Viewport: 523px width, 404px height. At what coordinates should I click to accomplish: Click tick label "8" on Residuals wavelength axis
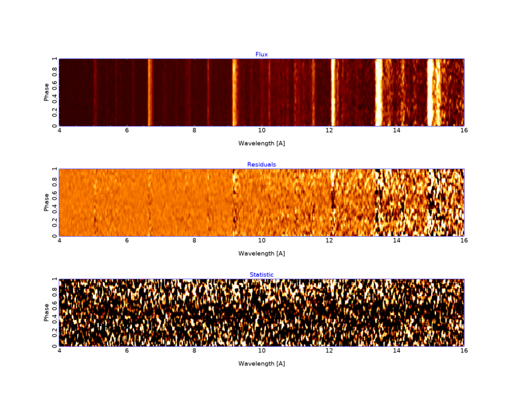point(194,241)
